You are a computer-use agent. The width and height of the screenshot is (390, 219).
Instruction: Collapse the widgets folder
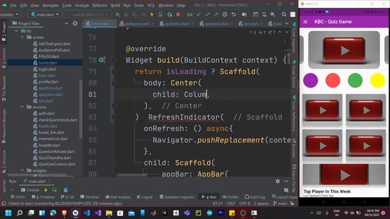[23, 170]
